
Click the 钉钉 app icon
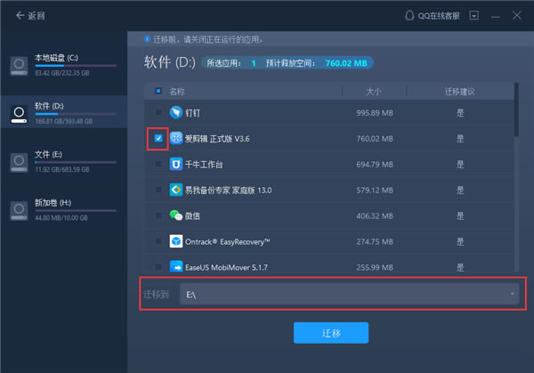click(176, 112)
